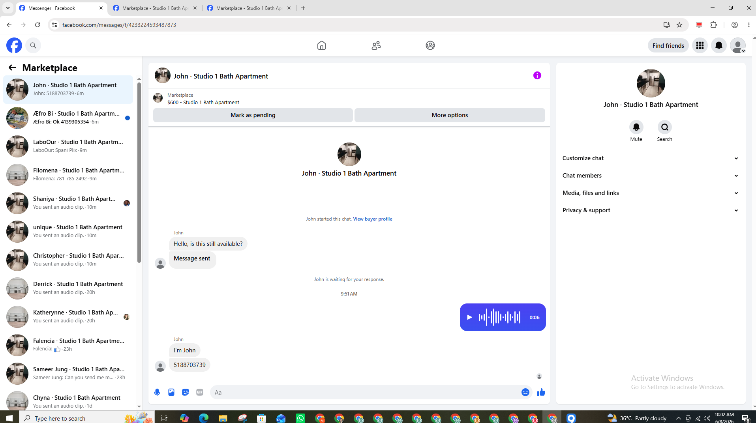Expand Chat members section

(x=651, y=176)
